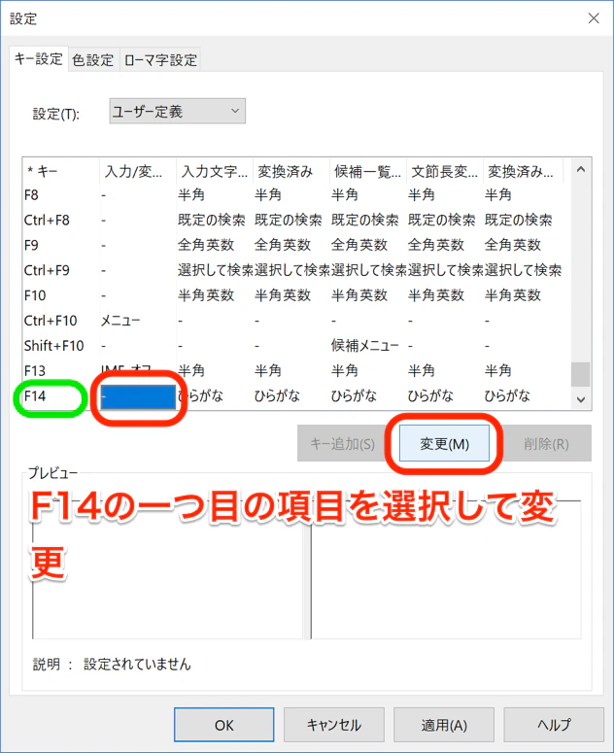
Task: Select the Ctrl+F8 key row label
Action: 47,220
